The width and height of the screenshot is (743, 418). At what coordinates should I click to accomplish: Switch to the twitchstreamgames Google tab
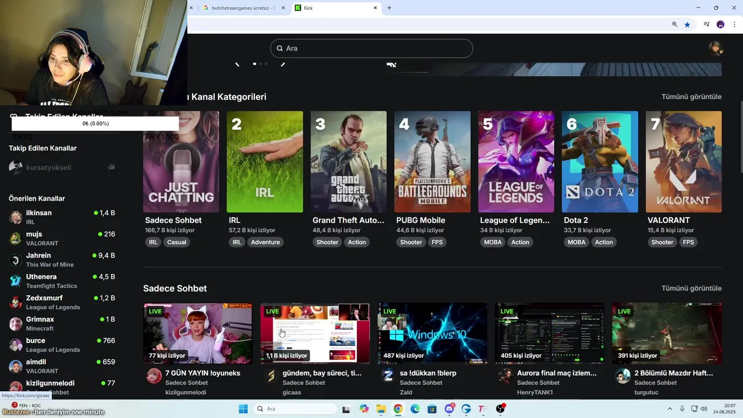point(244,8)
